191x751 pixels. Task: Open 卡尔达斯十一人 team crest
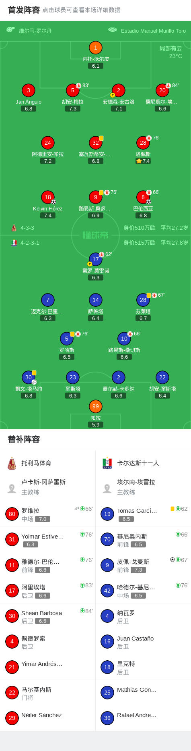point(107,463)
